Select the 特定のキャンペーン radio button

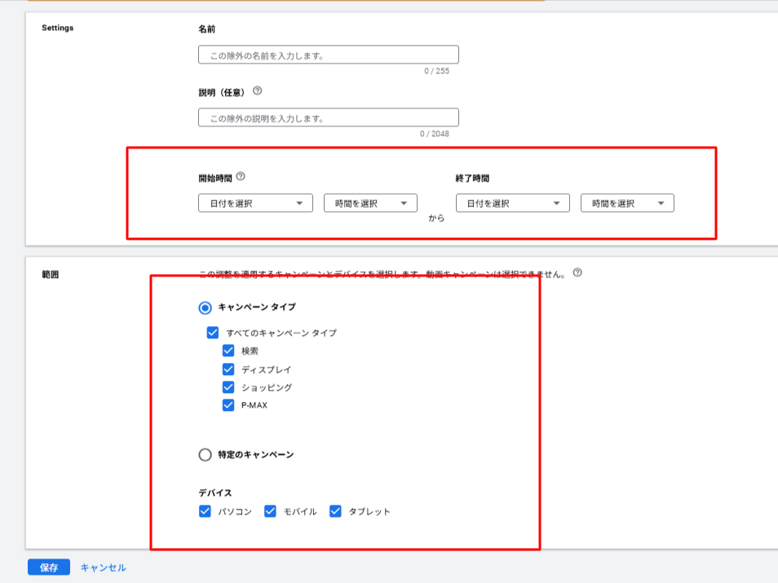[206, 454]
